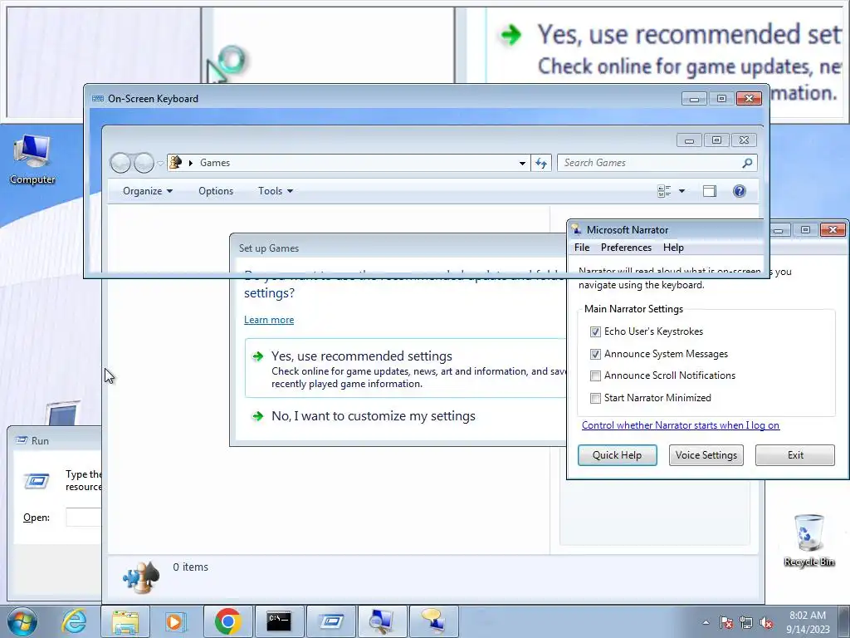Switch to the Run dialog taskbar button

pos(330,621)
